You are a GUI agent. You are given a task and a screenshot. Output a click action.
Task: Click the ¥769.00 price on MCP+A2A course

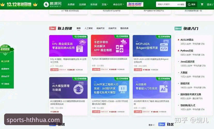[147, 70]
